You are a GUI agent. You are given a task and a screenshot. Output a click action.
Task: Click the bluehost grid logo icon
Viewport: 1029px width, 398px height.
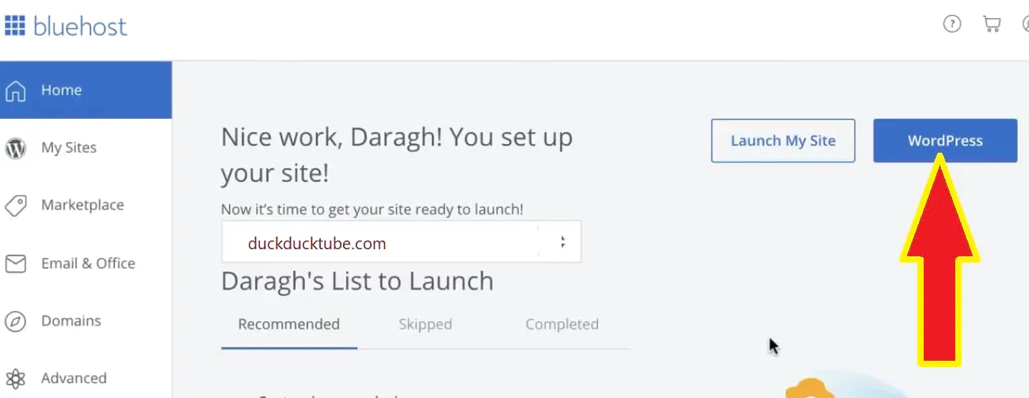pyautogui.click(x=14, y=25)
